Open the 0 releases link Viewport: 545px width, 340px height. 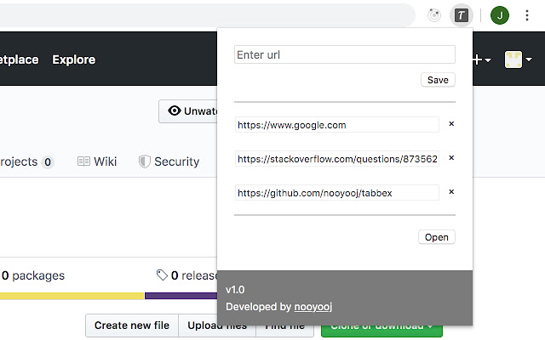tap(187, 275)
